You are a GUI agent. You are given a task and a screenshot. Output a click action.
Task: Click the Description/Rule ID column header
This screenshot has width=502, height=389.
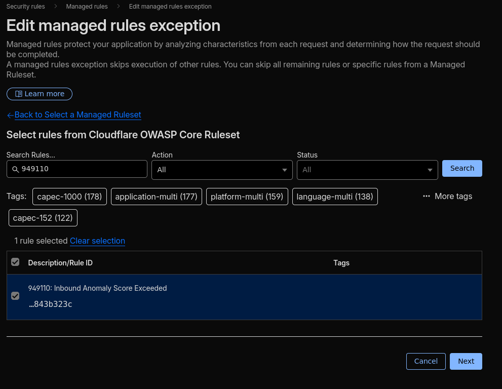tap(60, 263)
